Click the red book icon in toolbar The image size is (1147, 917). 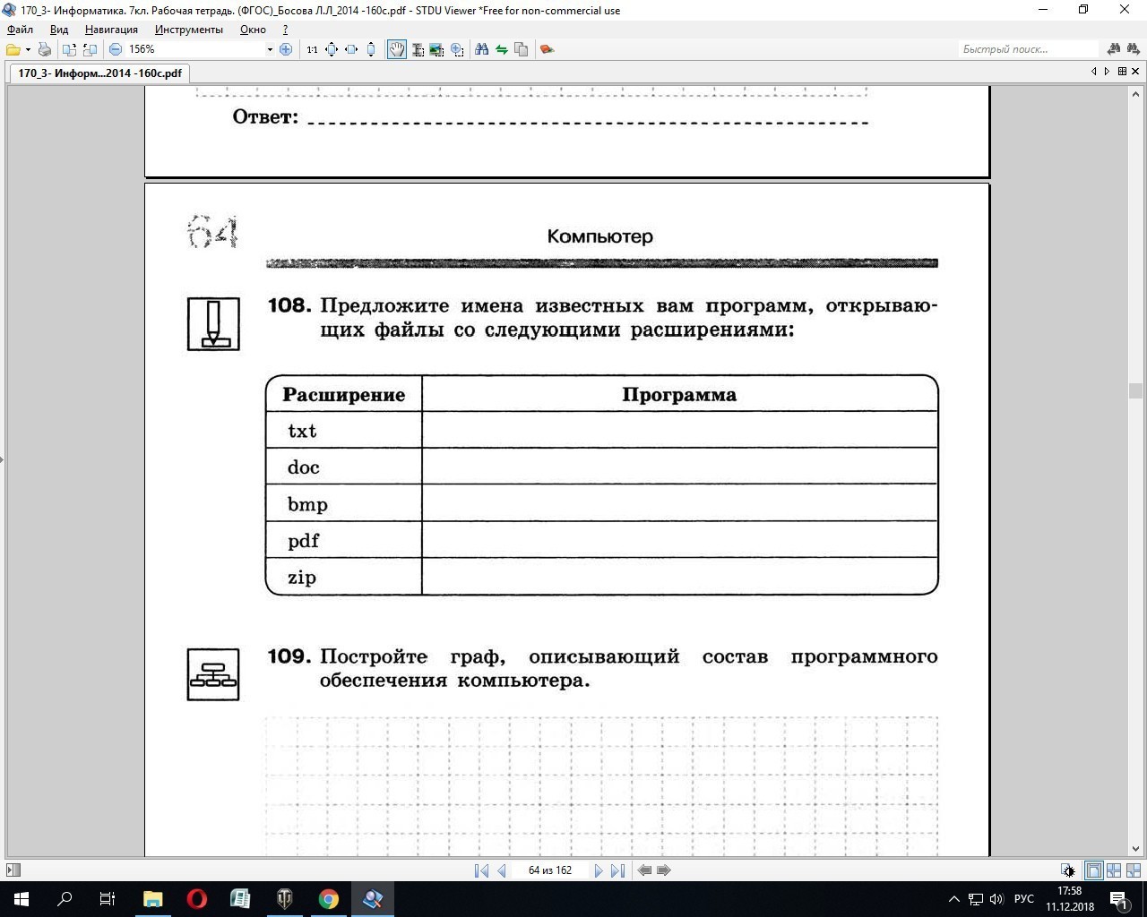pos(547,49)
